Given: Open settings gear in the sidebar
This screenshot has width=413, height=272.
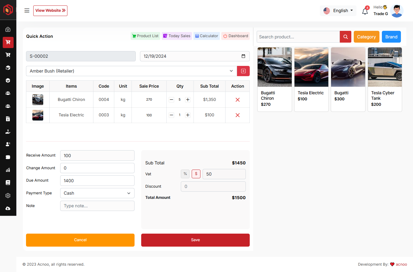Looking at the screenshot, I should pos(8,196).
